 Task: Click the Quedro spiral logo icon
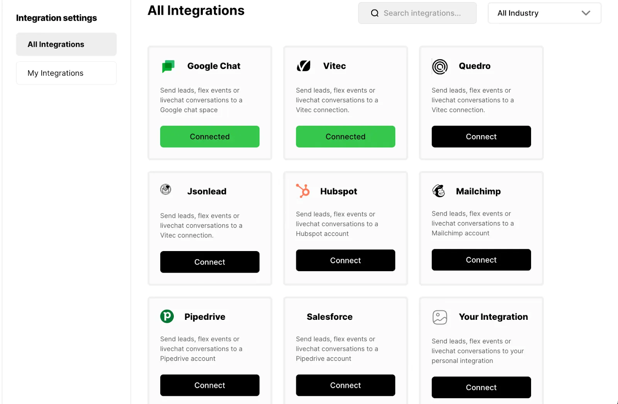coord(440,66)
